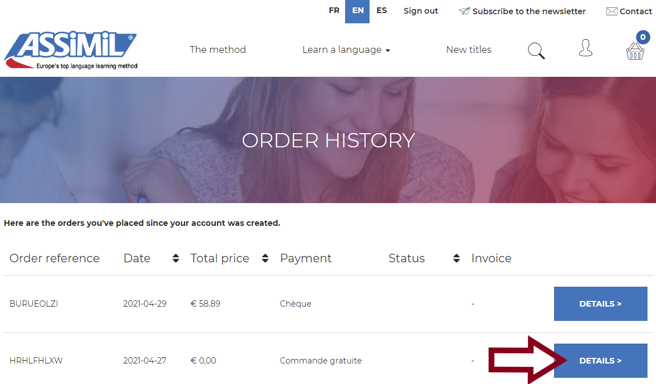Switch site language to FR
This screenshot has width=656, height=384.
(334, 11)
